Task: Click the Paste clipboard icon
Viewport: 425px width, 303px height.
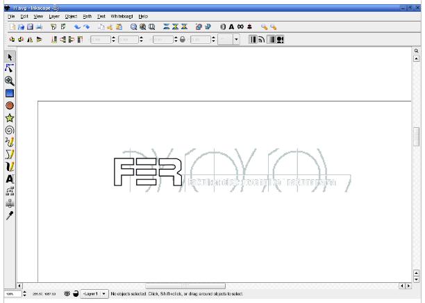Action: tap(119, 26)
